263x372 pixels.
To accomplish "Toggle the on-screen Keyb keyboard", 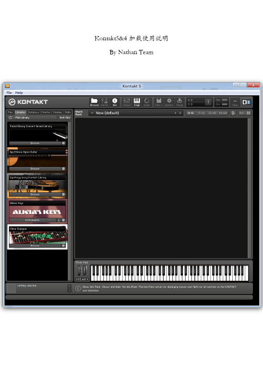I will (137, 102).
